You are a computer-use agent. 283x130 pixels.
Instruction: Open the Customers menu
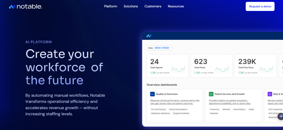tap(153, 6)
